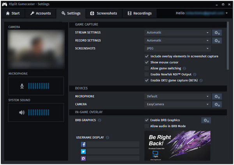The image size is (234, 165).
Task: Close the XSplit Gamecaster window
Action: pos(229,4)
